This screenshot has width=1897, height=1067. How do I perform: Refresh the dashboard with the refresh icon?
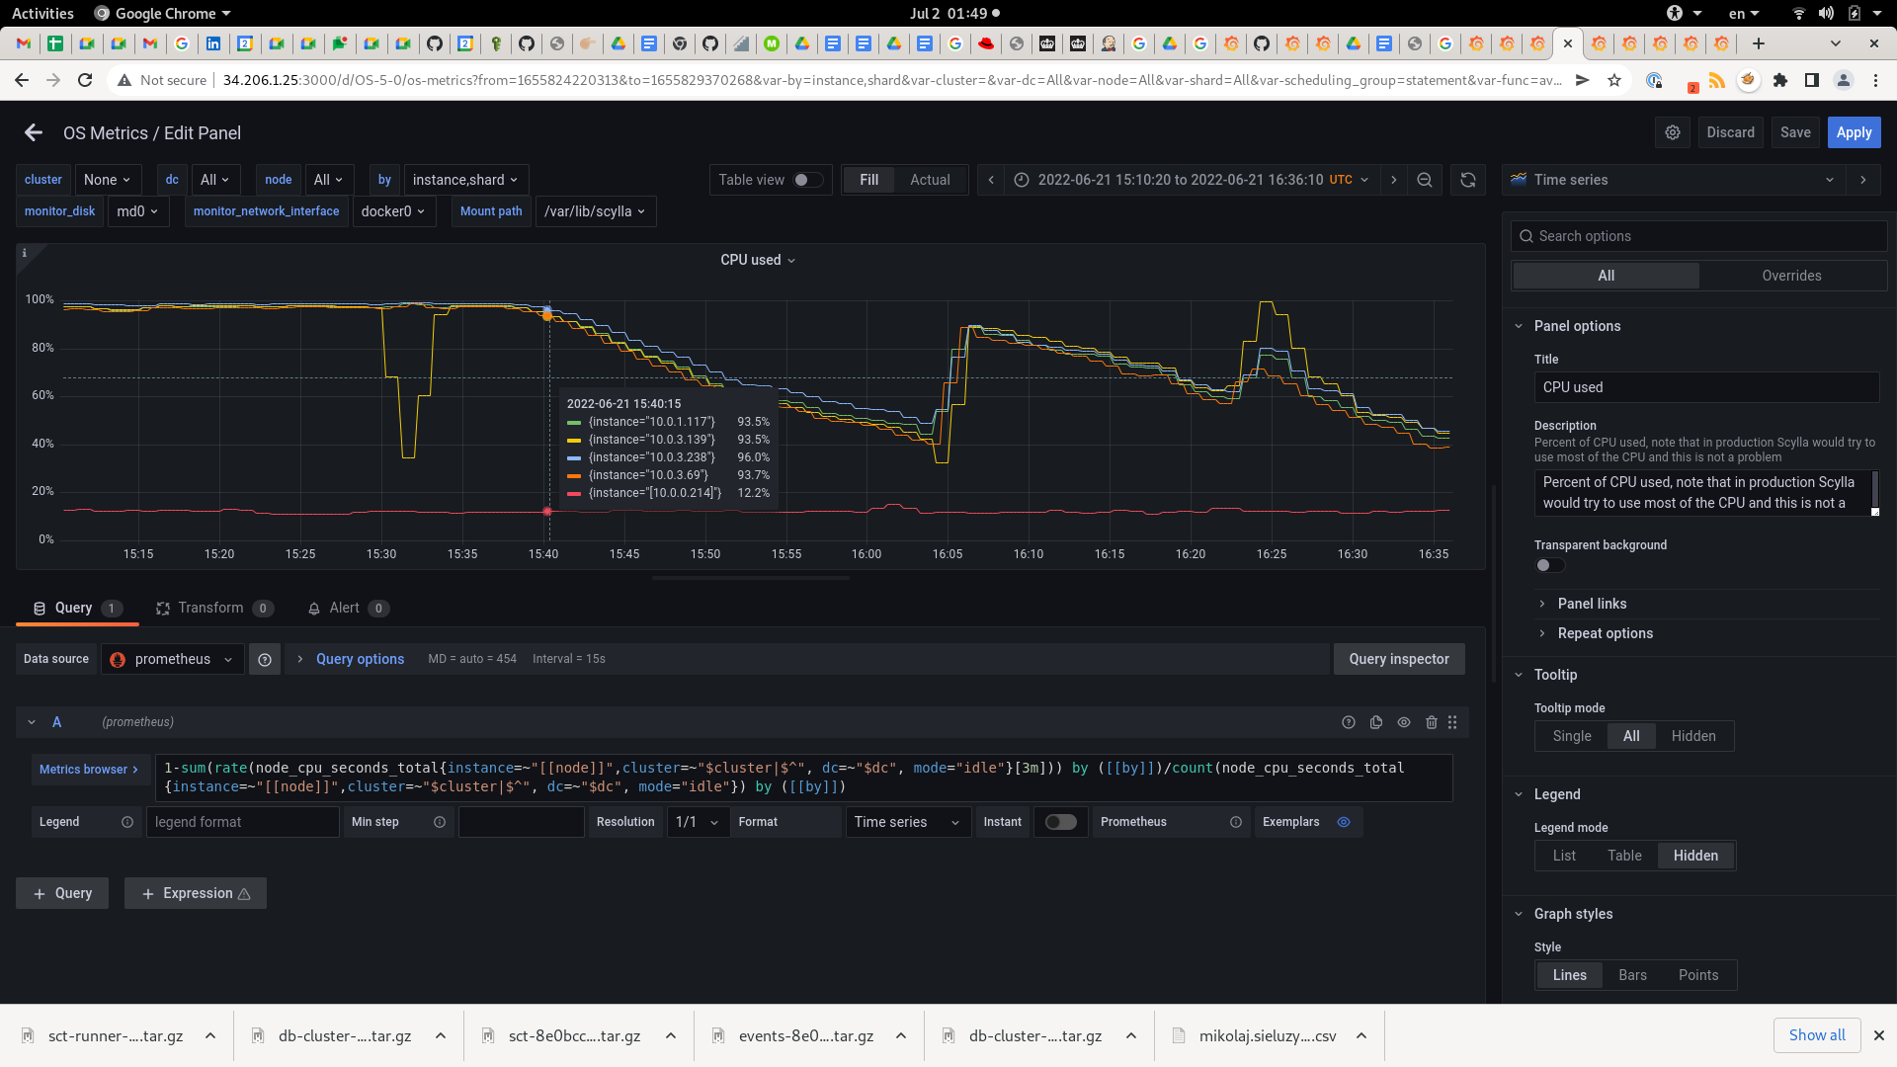[x=1467, y=180]
